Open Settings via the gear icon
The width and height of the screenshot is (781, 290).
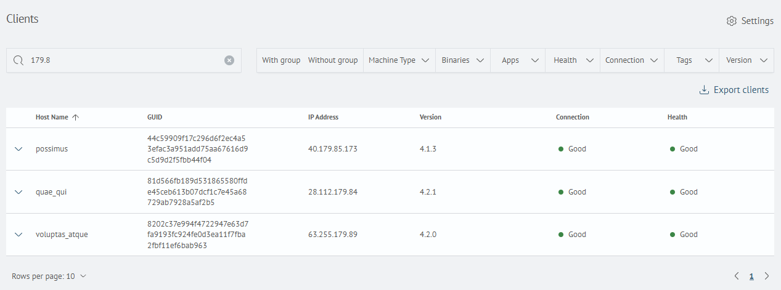point(732,21)
